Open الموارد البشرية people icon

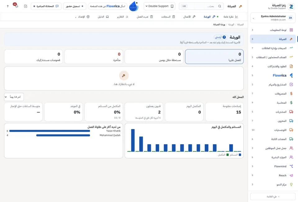291,157
